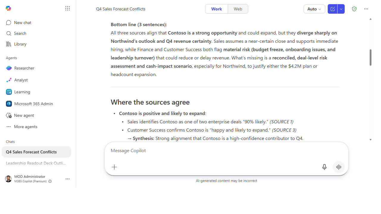Open Leadership Readout Deck Outline chat
This screenshot has height=214, width=381.
36,163
